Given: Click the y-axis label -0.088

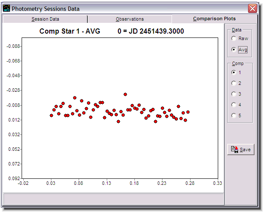Looking at the screenshot, I should click(x=13, y=46).
